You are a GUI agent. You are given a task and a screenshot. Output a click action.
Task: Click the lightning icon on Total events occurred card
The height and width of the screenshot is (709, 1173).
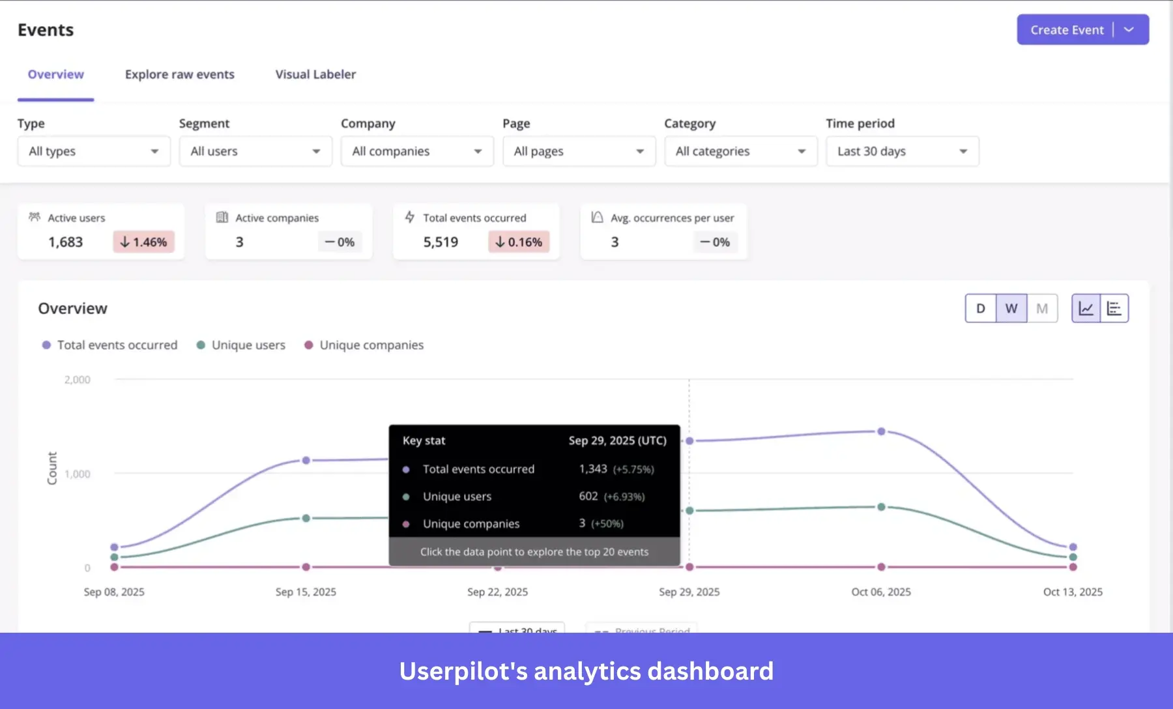coord(410,217)
